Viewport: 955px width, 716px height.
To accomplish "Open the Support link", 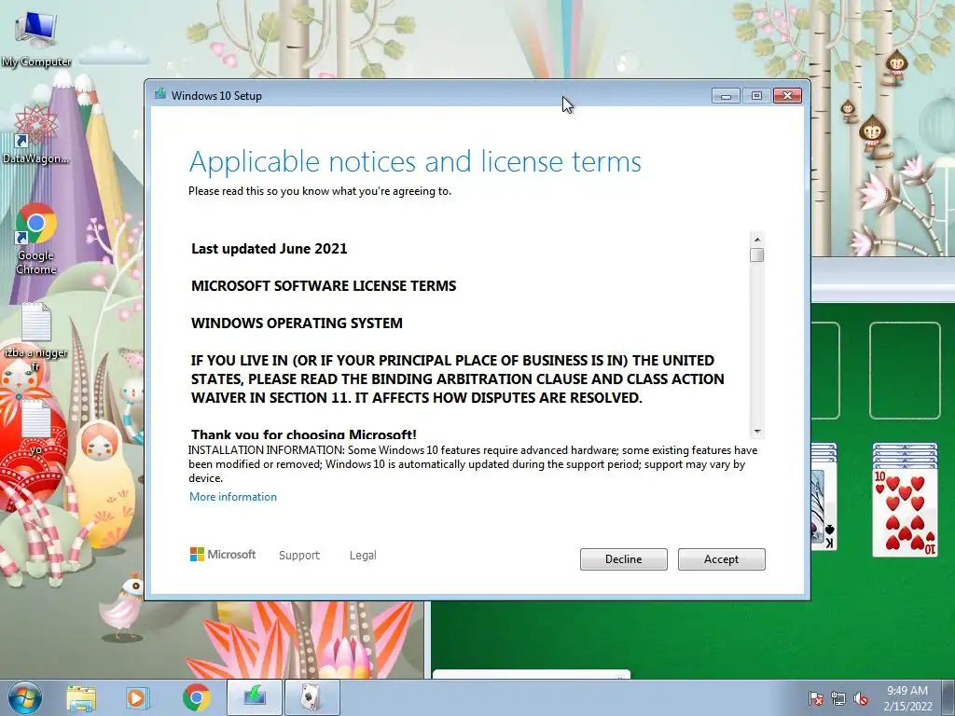I will [x=299, y=556].
